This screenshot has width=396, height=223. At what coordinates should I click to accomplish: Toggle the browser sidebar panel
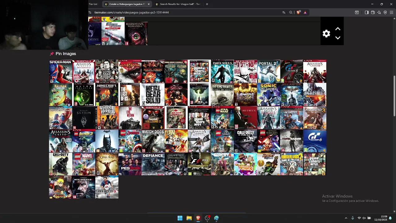(x=367, y=12)
